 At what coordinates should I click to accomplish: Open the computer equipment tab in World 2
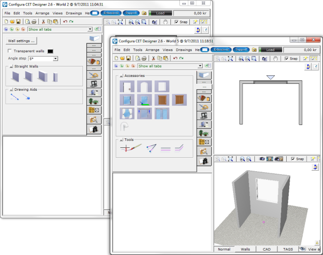(94, 84)
